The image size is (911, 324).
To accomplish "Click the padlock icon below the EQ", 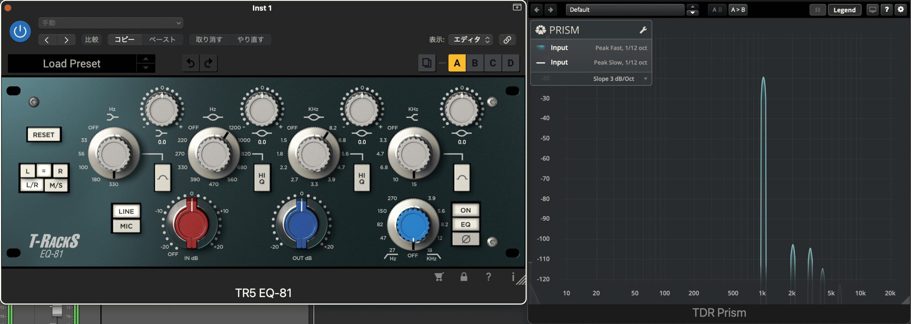I will pyautogui.click(x=464, y=277).
